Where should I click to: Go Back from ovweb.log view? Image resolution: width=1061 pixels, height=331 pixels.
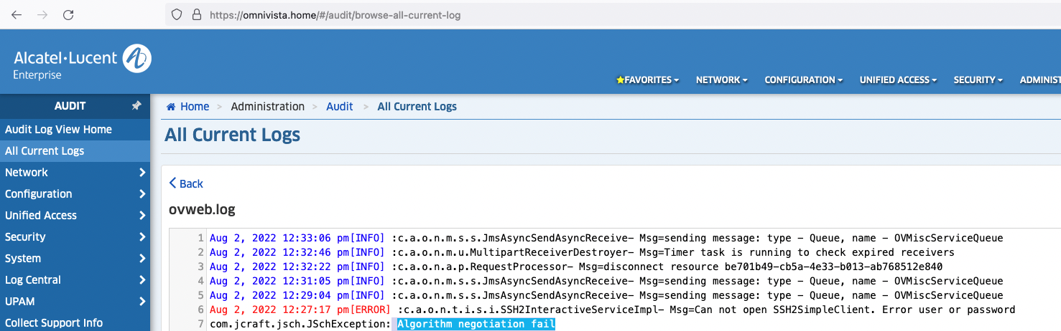[186, 184]
